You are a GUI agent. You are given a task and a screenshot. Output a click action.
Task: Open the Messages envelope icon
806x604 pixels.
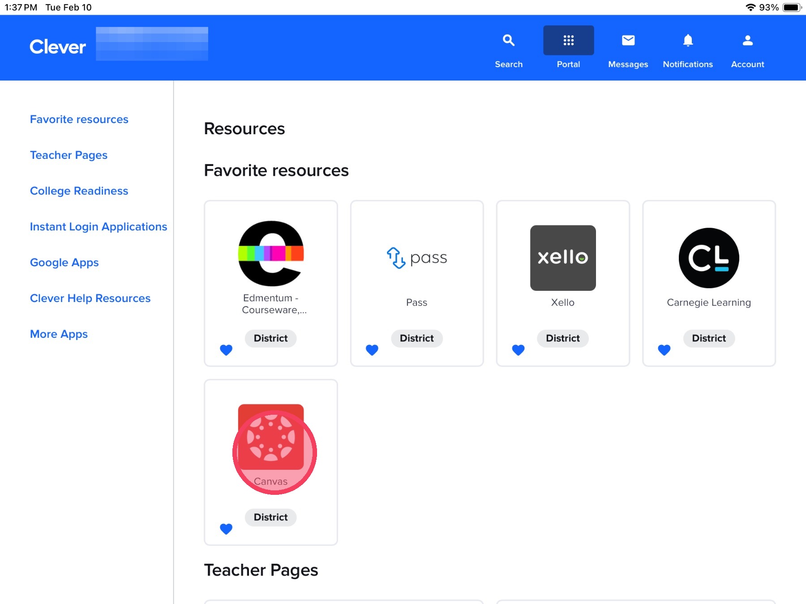tap(628, 40)
